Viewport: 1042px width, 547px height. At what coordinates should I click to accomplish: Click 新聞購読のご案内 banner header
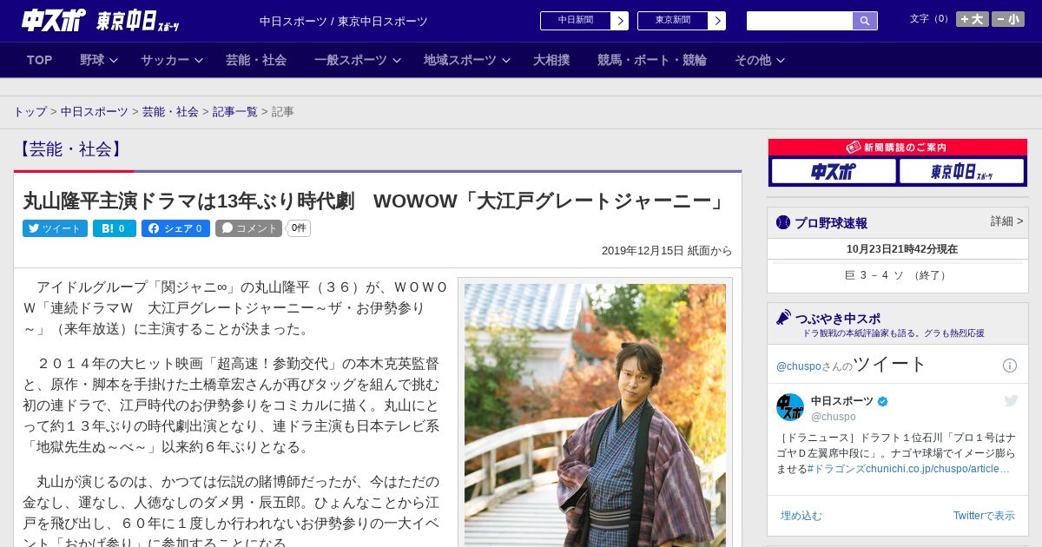(x=897, y=148)
